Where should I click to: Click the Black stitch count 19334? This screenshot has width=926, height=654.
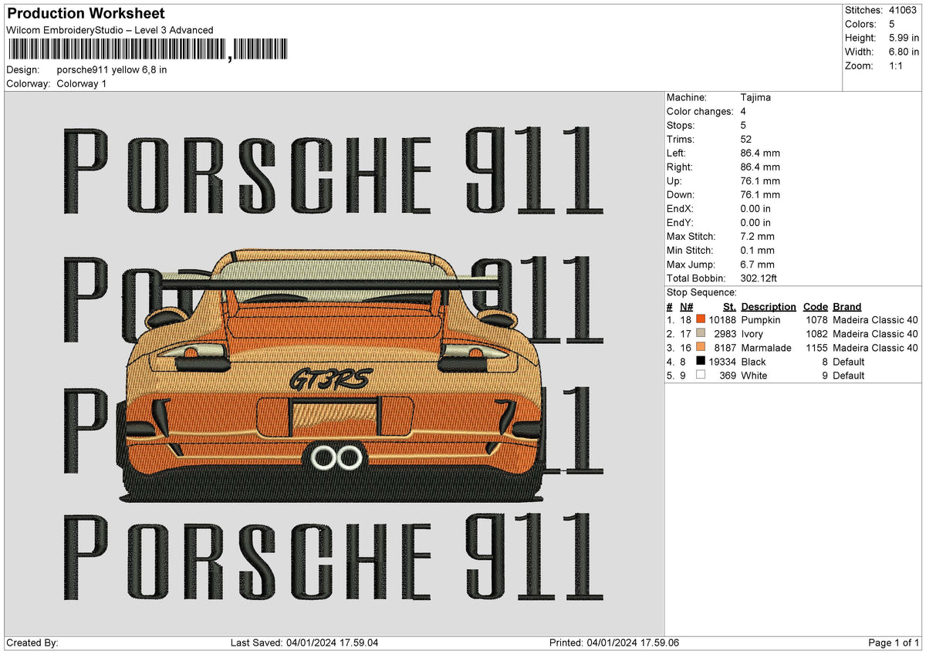tap(722, 361)
